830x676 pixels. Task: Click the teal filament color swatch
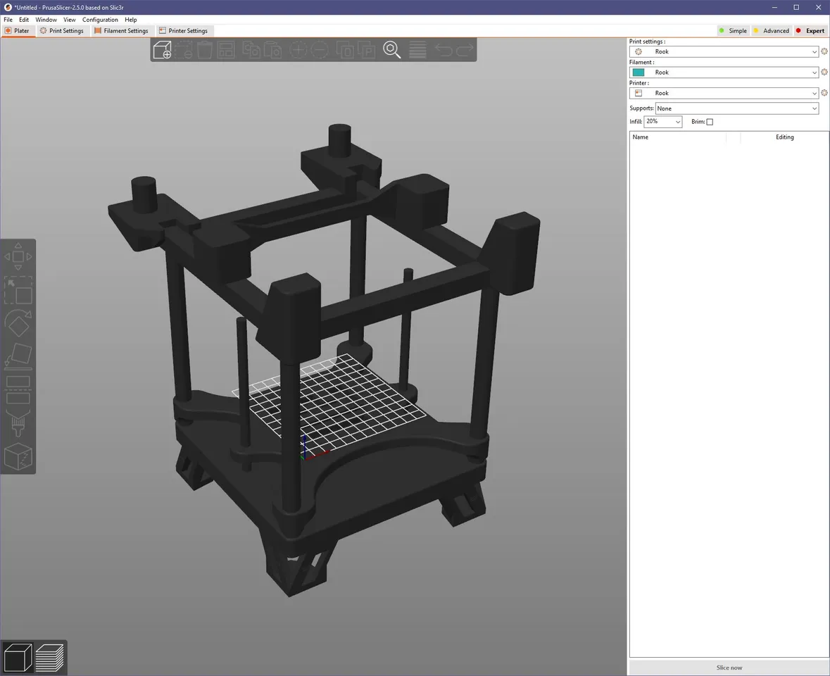pos(639,72)
